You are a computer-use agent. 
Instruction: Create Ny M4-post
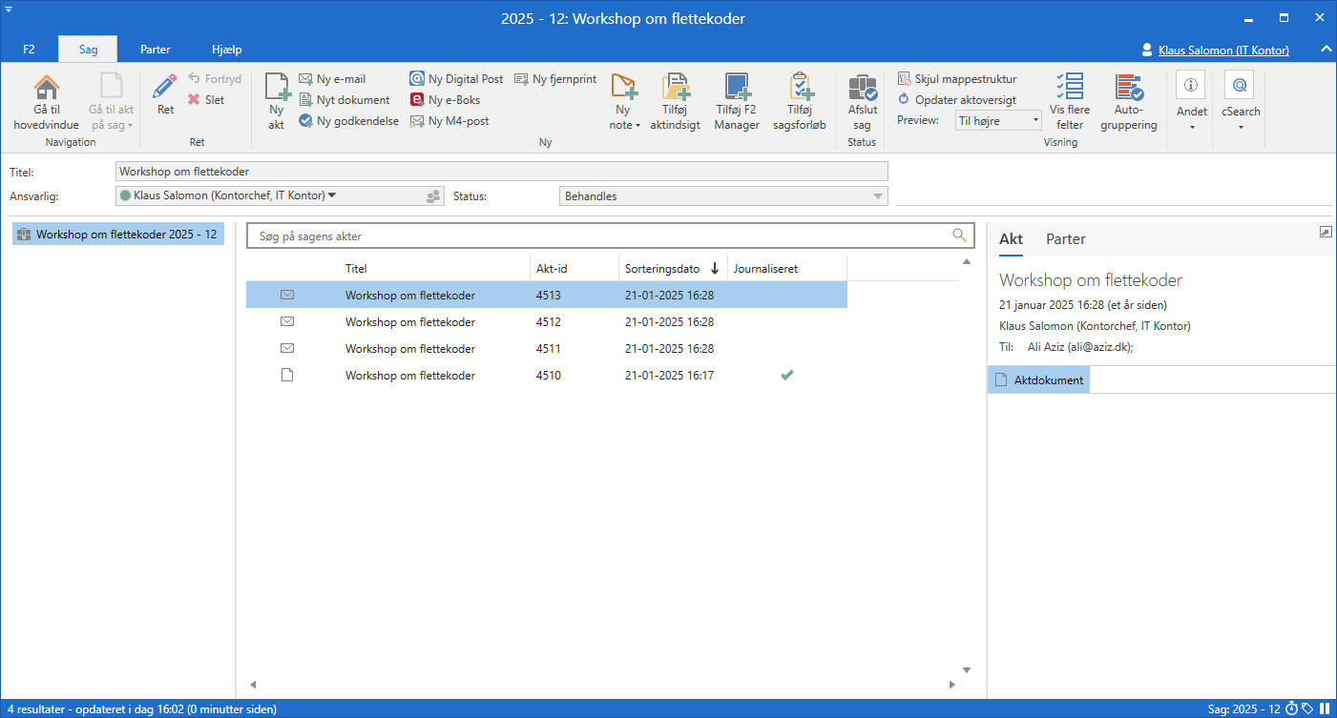point(449,121)
